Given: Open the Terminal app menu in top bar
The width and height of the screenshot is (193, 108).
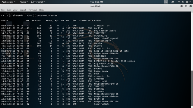Looking at the screenshot, I should click(38, 2).
